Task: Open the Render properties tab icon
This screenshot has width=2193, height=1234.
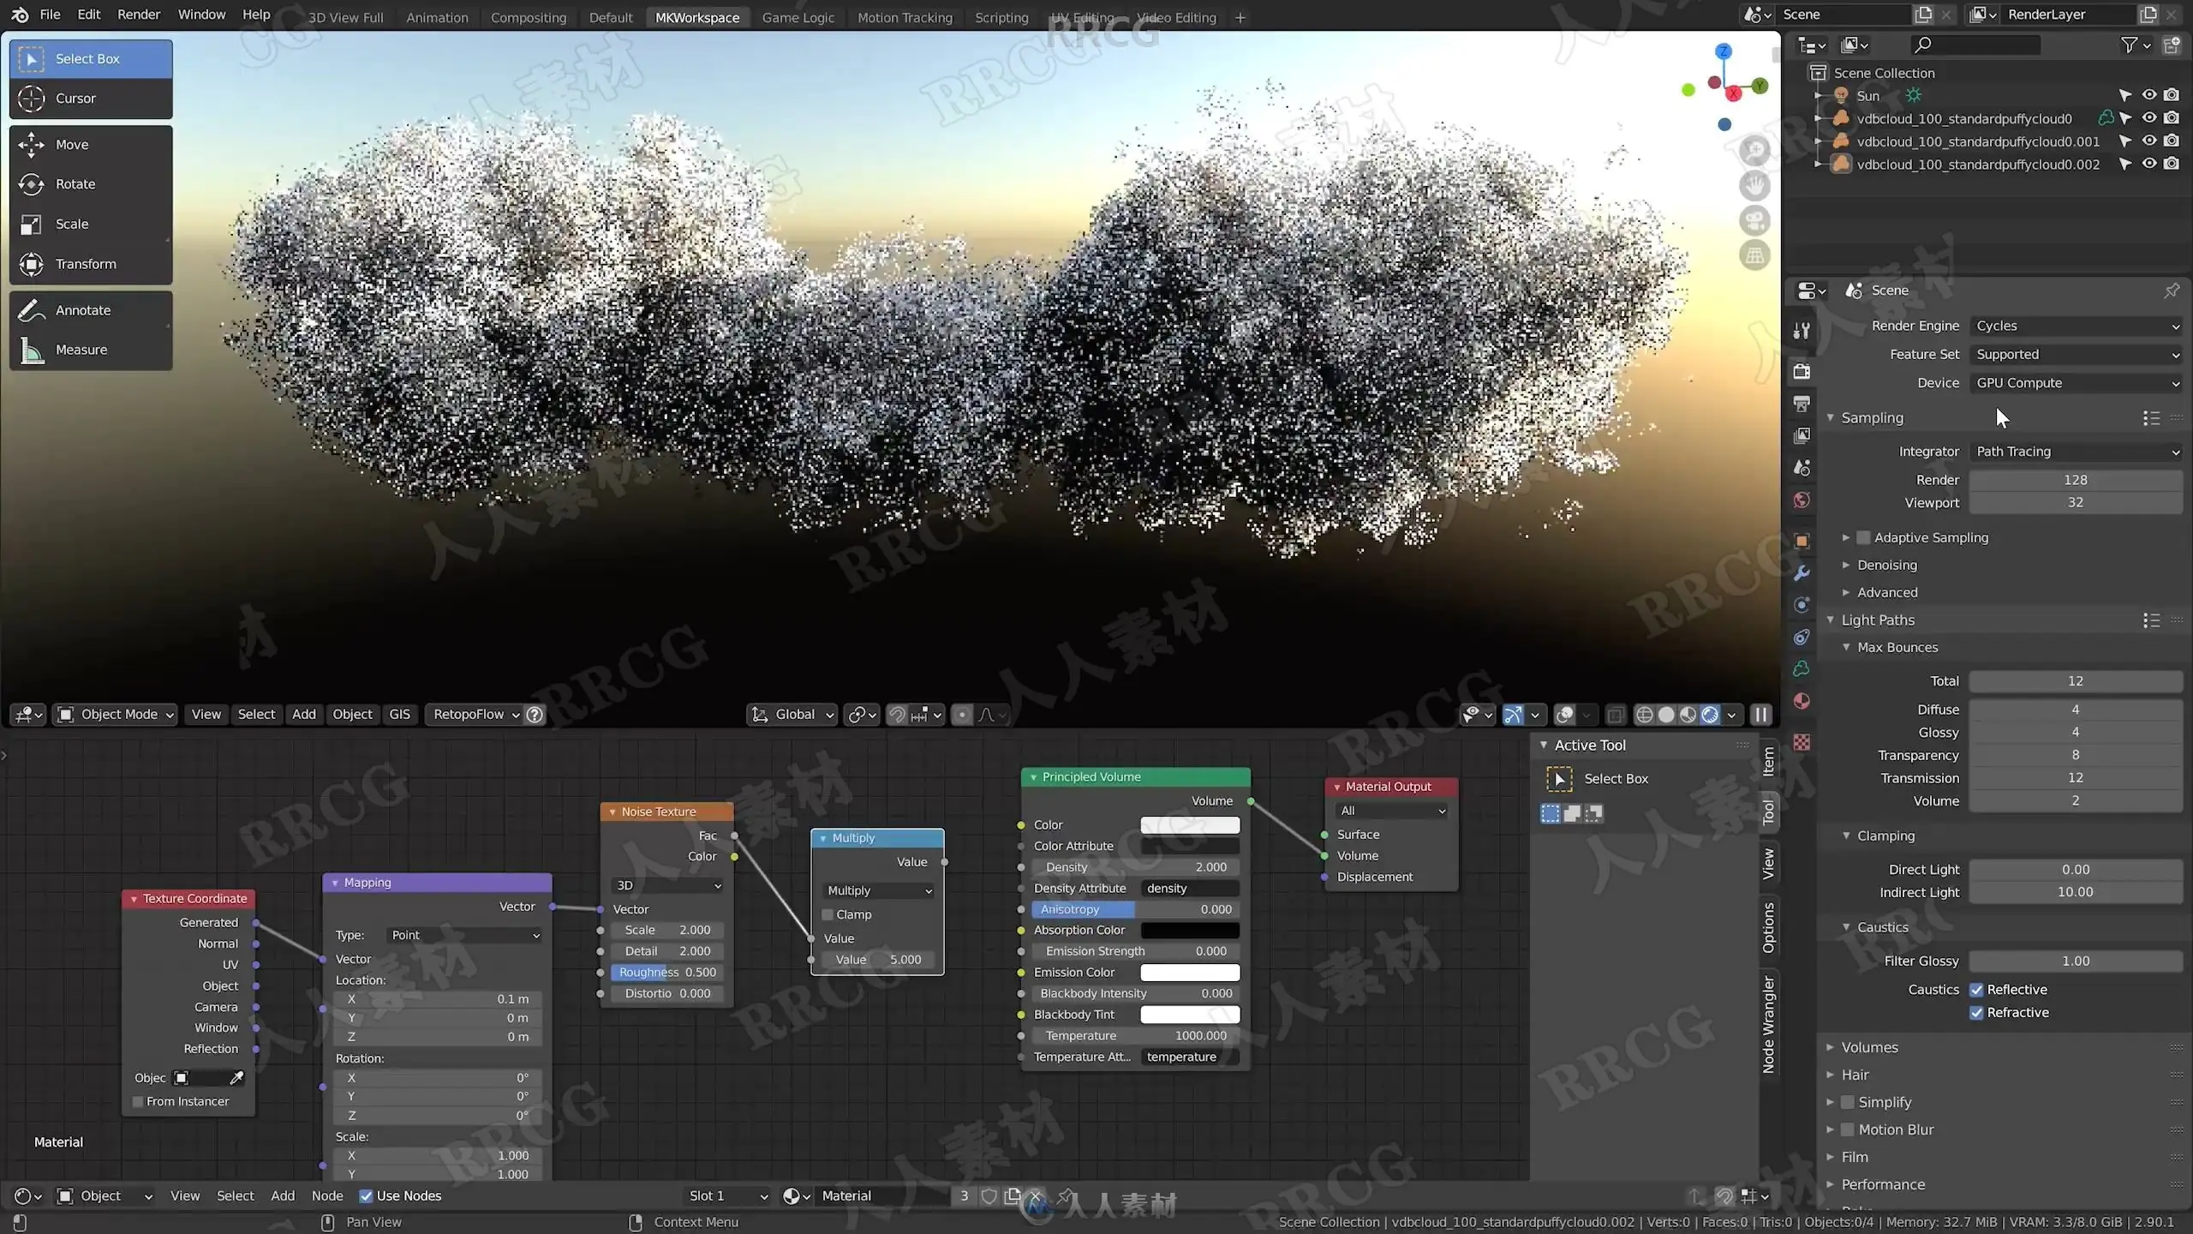Action: pos(1802,371)
